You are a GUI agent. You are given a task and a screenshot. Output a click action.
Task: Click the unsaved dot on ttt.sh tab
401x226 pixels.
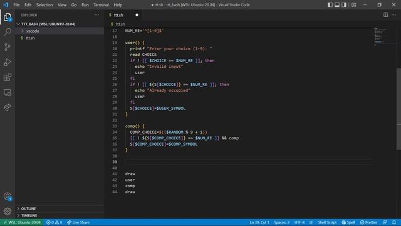coord(137,15)
